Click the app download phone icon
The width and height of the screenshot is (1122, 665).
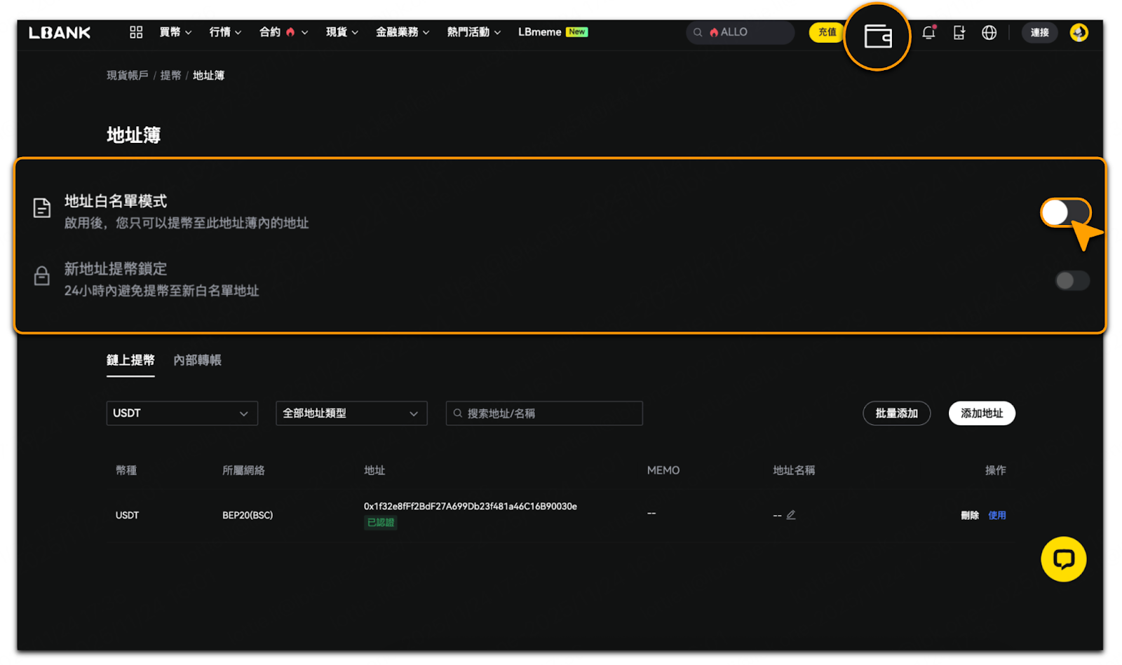(959, 32)
